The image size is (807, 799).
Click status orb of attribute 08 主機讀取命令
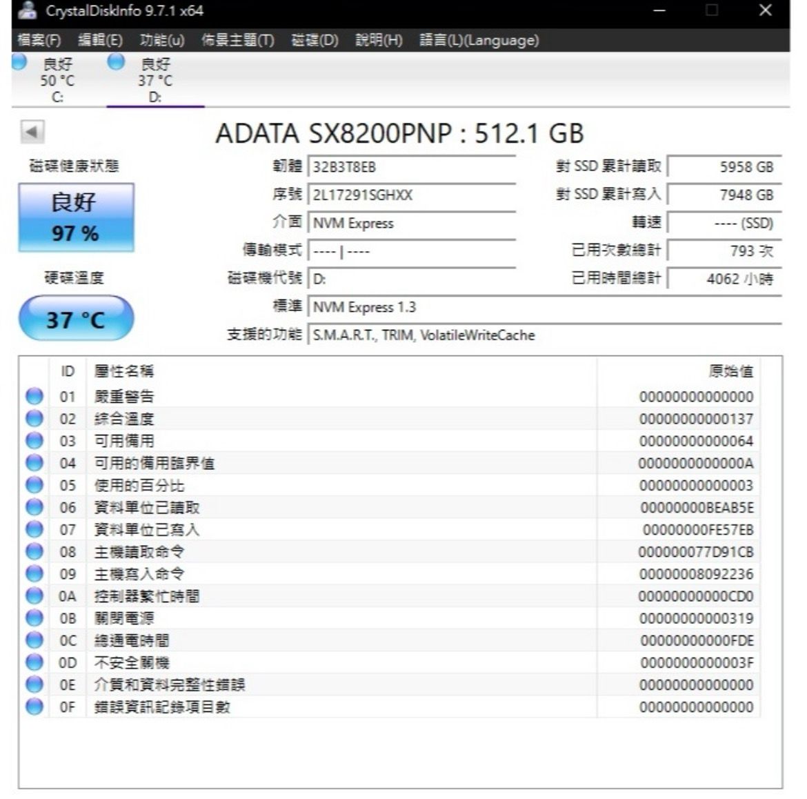pos(34,551)
